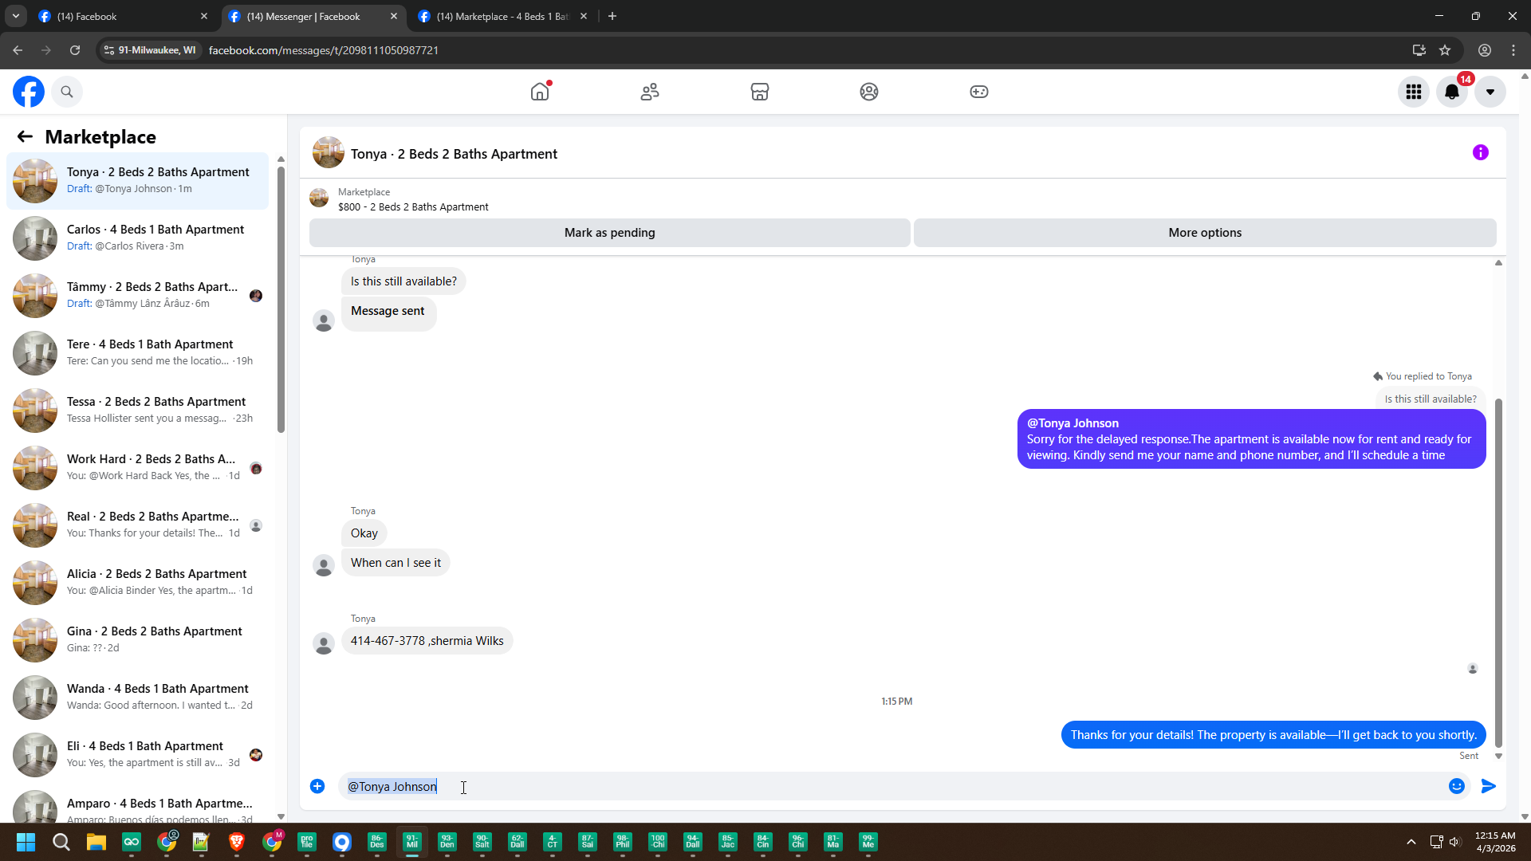Go to Home feed icon
Viewport: 1531px width, 861px height.
[x=540, y=92]
